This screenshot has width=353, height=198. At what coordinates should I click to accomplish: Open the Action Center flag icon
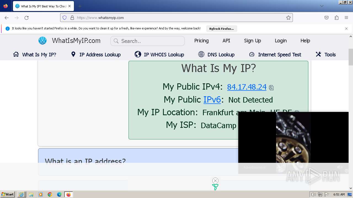(327, 194)
